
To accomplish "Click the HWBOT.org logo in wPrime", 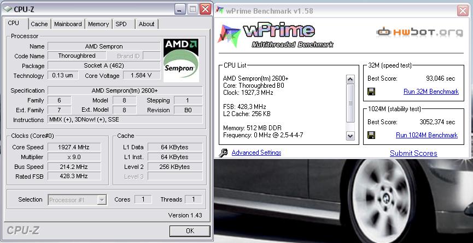I will pos(419,32).
